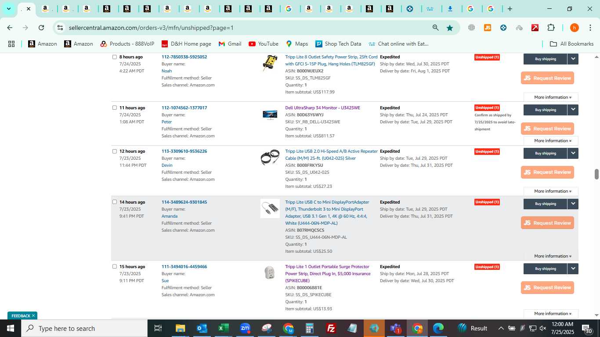Open the Gmail bookmark
Screen dimensions: 600x337
[230, 44]
